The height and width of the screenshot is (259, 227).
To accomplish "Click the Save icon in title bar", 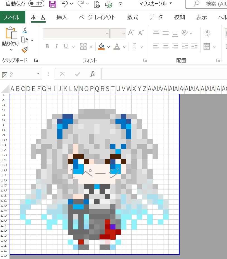I will tap(53, 4).
